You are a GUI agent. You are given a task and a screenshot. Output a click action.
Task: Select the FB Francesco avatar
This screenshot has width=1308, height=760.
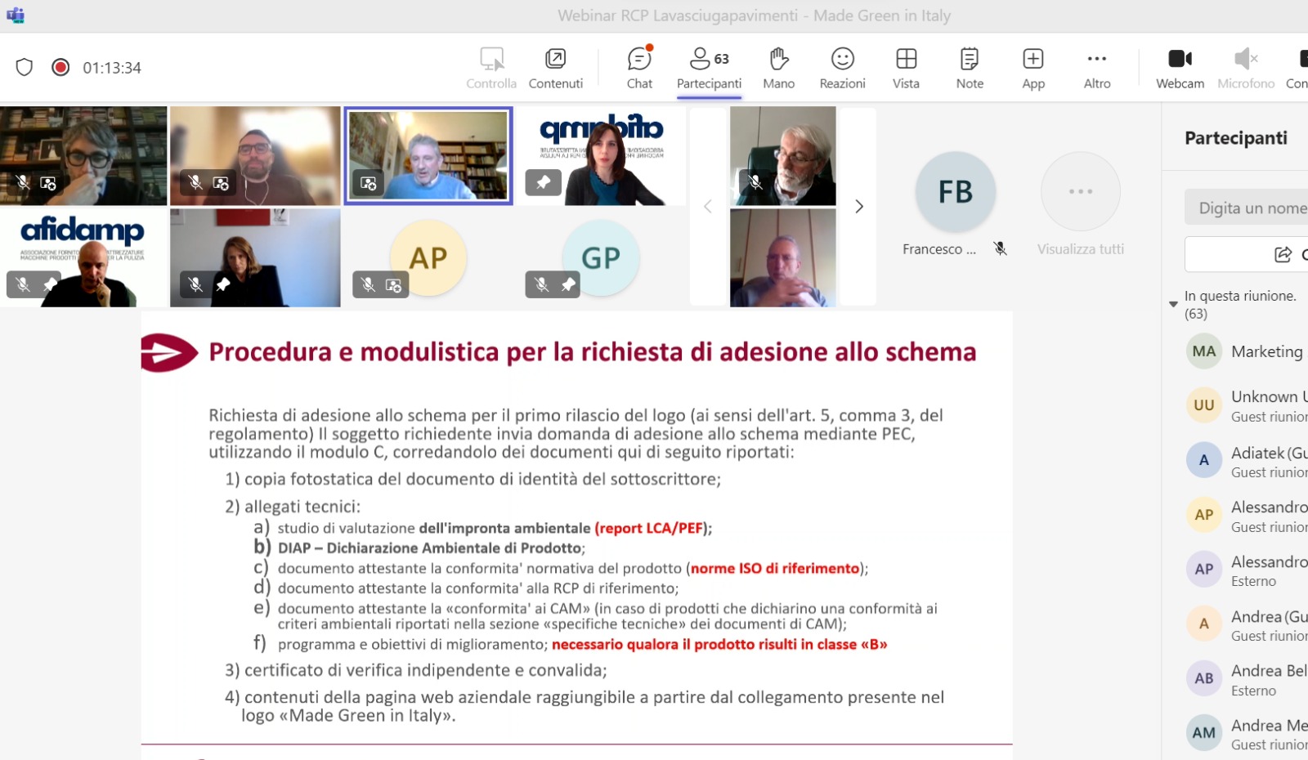[x=956, y=191]
